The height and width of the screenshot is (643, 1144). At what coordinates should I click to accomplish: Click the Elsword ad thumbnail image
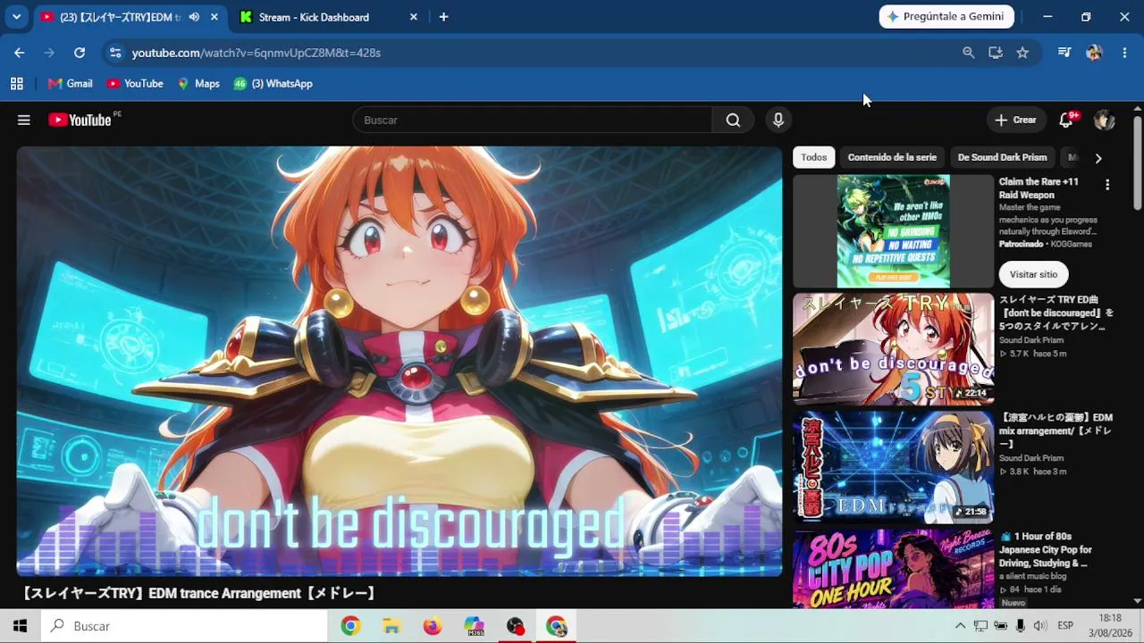coord(893,231)
